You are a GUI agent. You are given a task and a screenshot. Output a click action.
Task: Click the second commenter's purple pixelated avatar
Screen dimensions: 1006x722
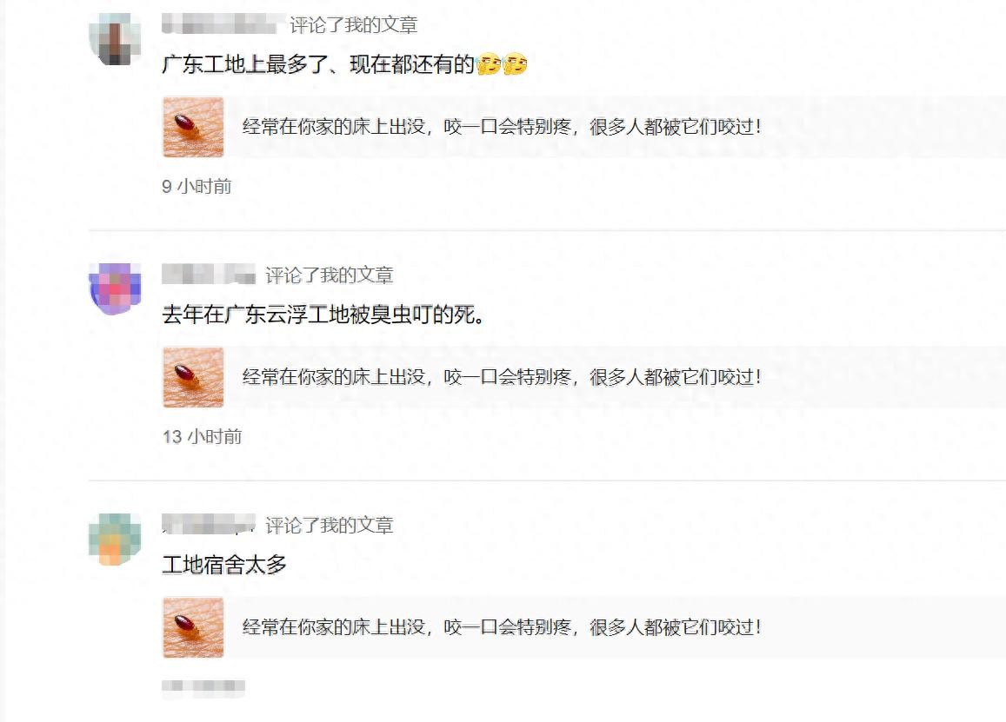click(115, 289)
